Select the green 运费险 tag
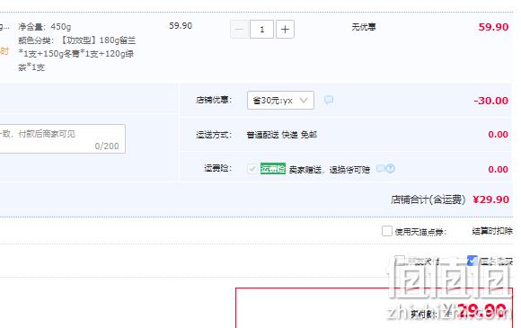 point(273,169)
